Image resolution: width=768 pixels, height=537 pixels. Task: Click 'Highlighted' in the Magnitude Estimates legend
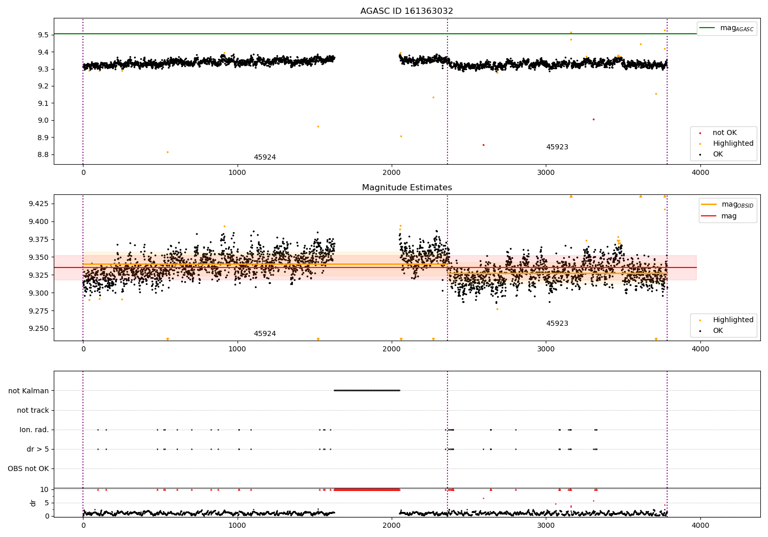(x=733, y=320)
